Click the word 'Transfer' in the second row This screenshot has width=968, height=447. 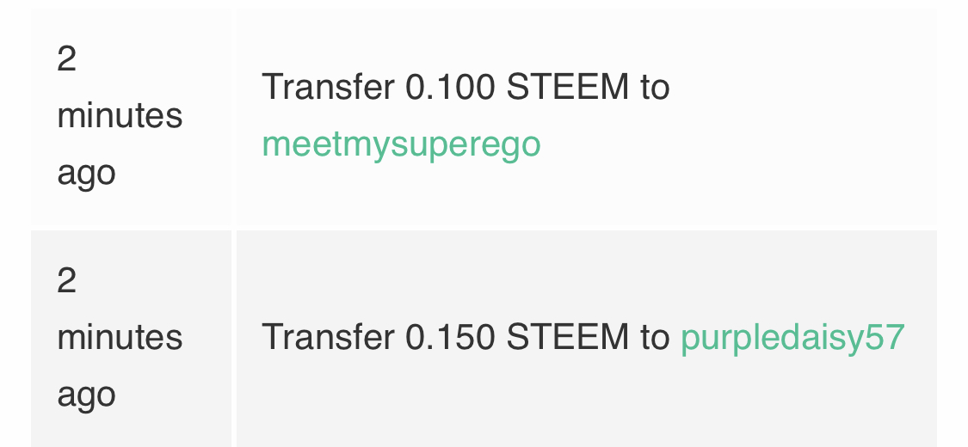[329, 338]
